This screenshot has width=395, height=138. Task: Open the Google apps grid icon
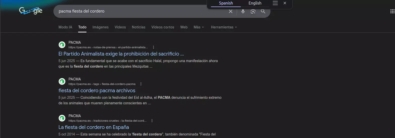click(x=392, y=11)
